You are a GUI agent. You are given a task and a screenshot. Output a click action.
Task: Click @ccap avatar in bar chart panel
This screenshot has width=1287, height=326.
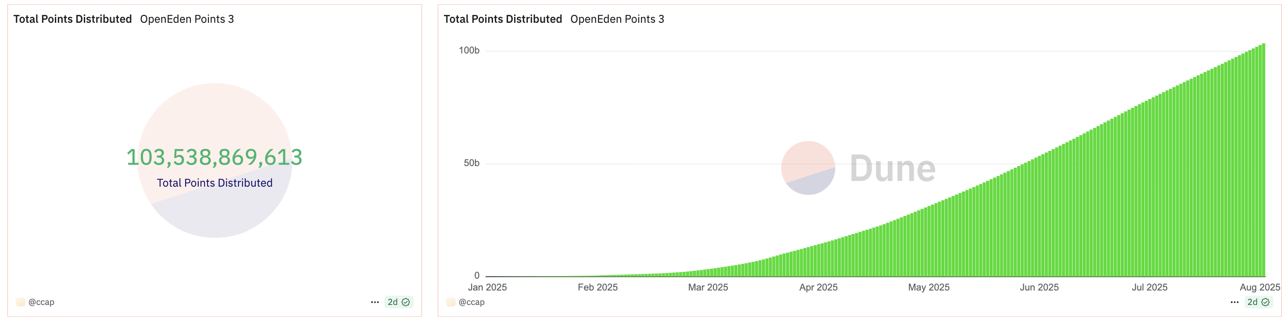point(450,302)
